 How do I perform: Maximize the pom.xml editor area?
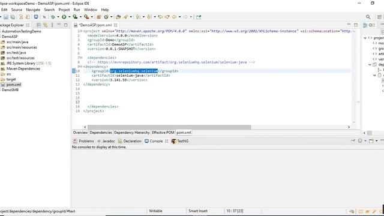click(356, 25)
